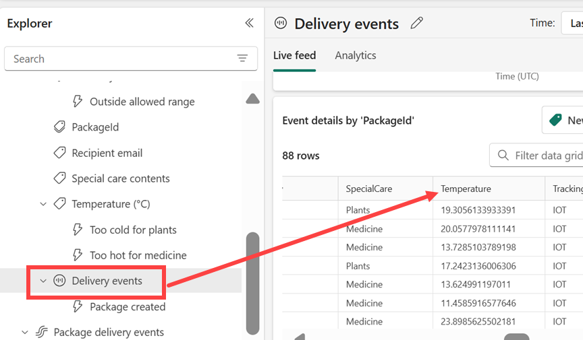583x340 pixels.
Task: Click the tag icon next to PackageId
Action: click(x=59, y=127)
